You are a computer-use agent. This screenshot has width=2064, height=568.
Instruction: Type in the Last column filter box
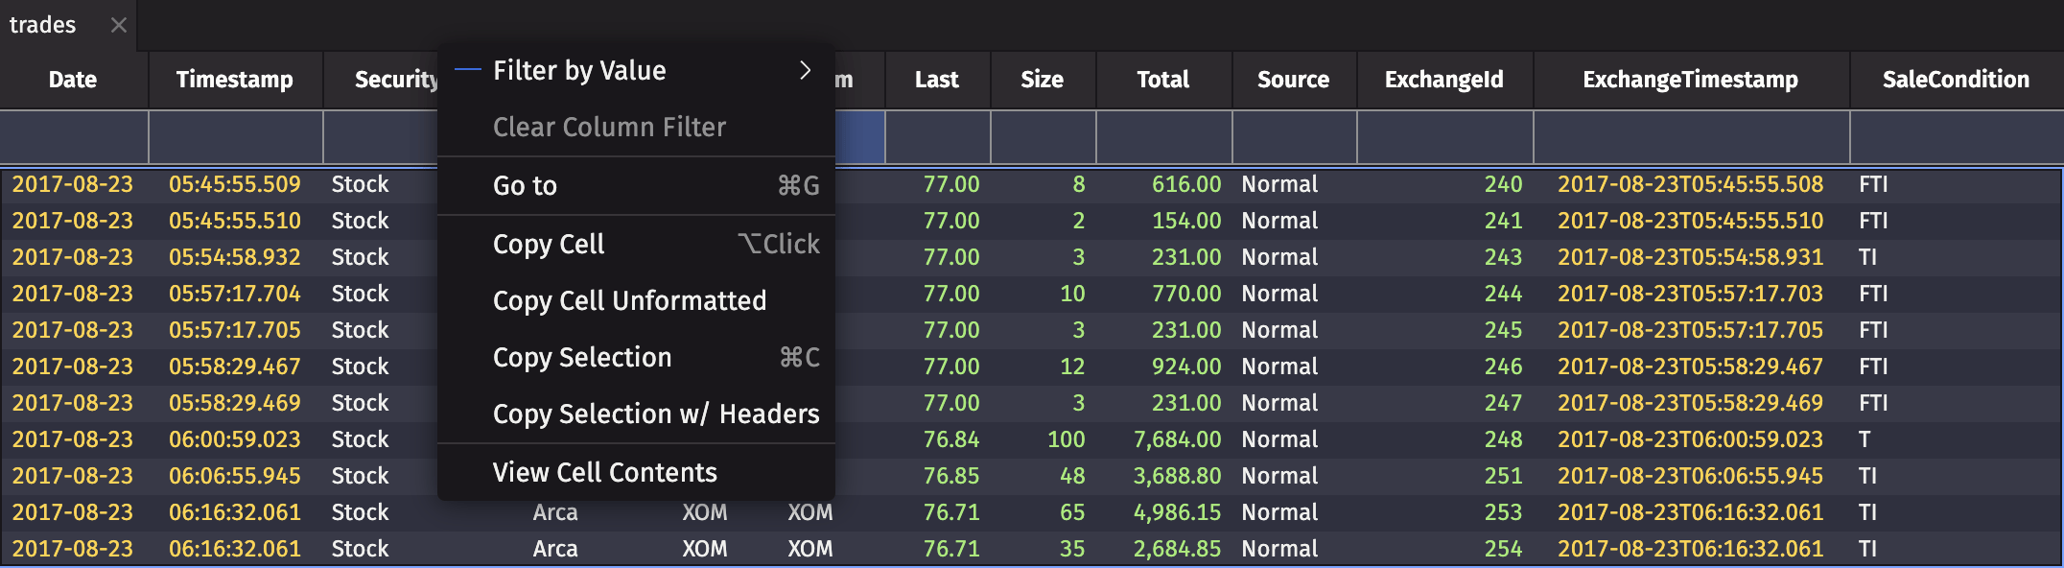[937, 137]
